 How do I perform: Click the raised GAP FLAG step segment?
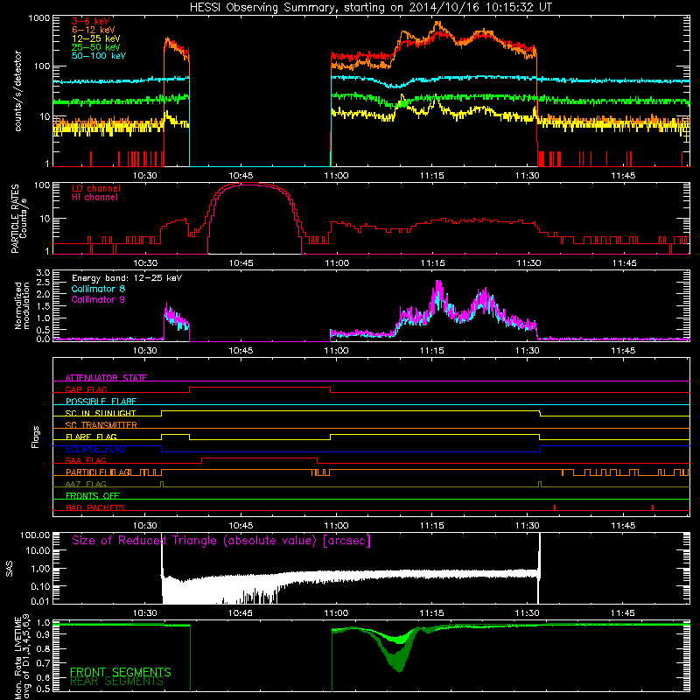260,388
